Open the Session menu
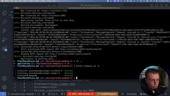Screen dimensions: 170x96 [x=25, y=1]
